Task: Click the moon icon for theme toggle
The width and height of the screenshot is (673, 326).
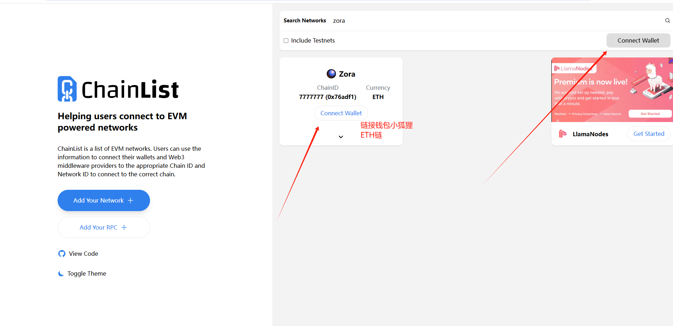Action: click(x=61, y=273)
